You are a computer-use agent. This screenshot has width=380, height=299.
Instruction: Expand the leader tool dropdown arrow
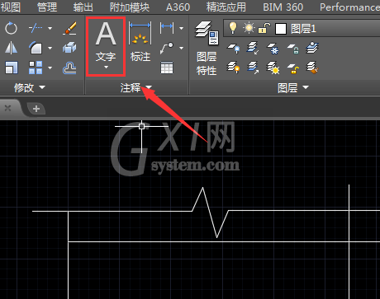pyautogui.click(x=181, y=48)
